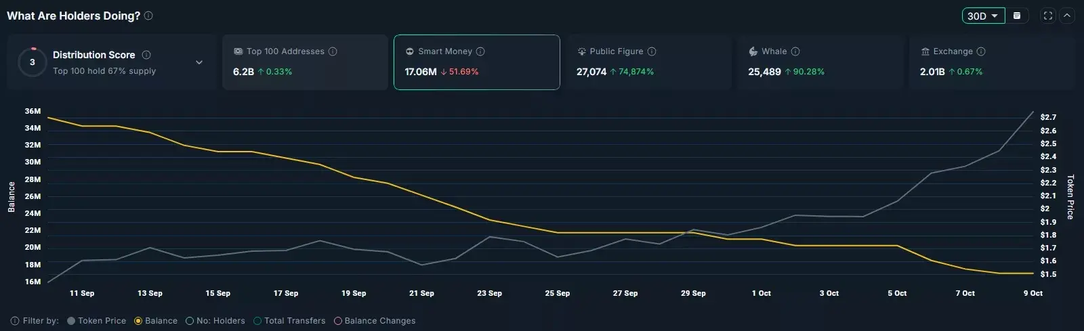Click the fullscreen expand icon

coord(1048,16)
